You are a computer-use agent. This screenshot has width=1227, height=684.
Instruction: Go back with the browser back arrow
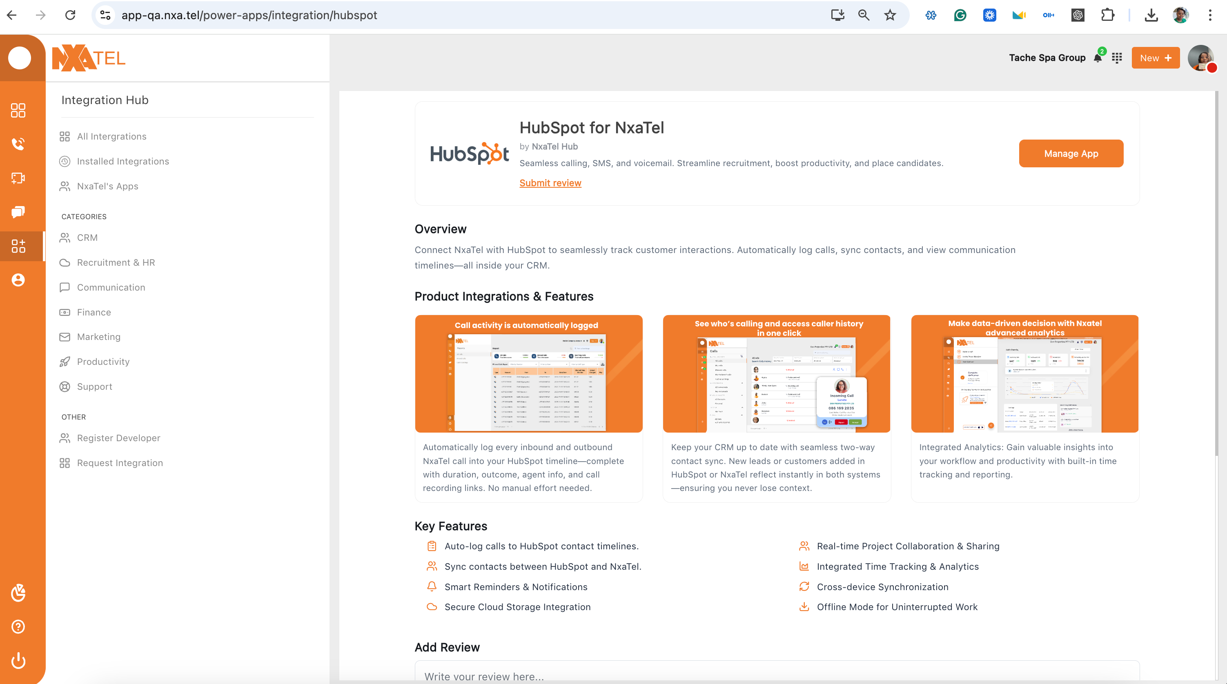(12, 15)
